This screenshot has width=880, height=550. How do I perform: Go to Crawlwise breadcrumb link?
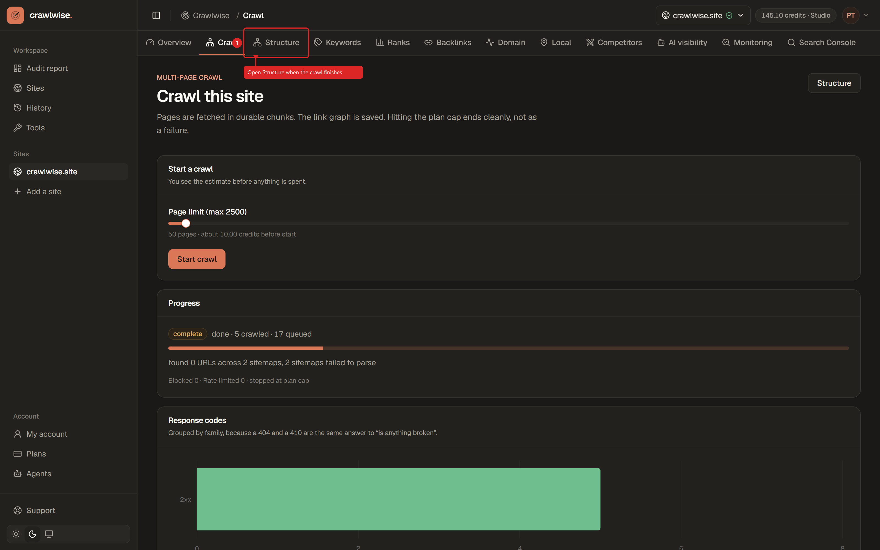pyautogui.click(x=205, y=15)
